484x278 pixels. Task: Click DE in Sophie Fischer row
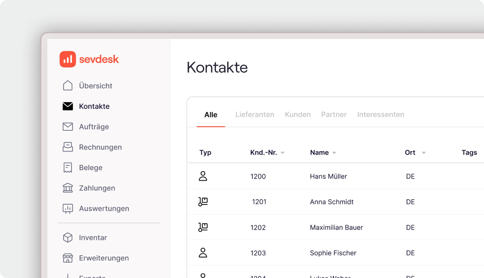tap(410, 253)
